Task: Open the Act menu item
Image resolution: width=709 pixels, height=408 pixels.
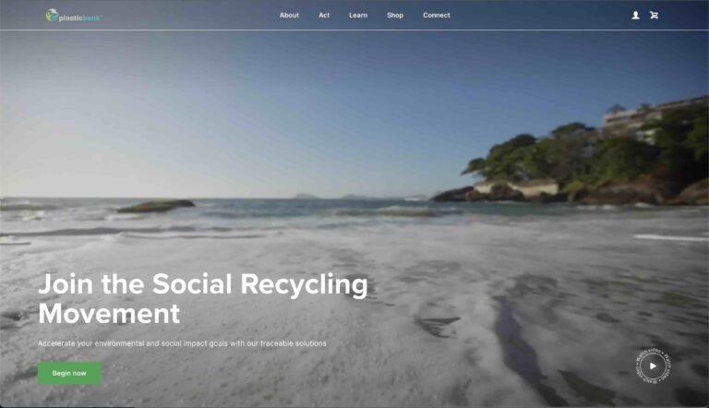Action: point(324,16)
